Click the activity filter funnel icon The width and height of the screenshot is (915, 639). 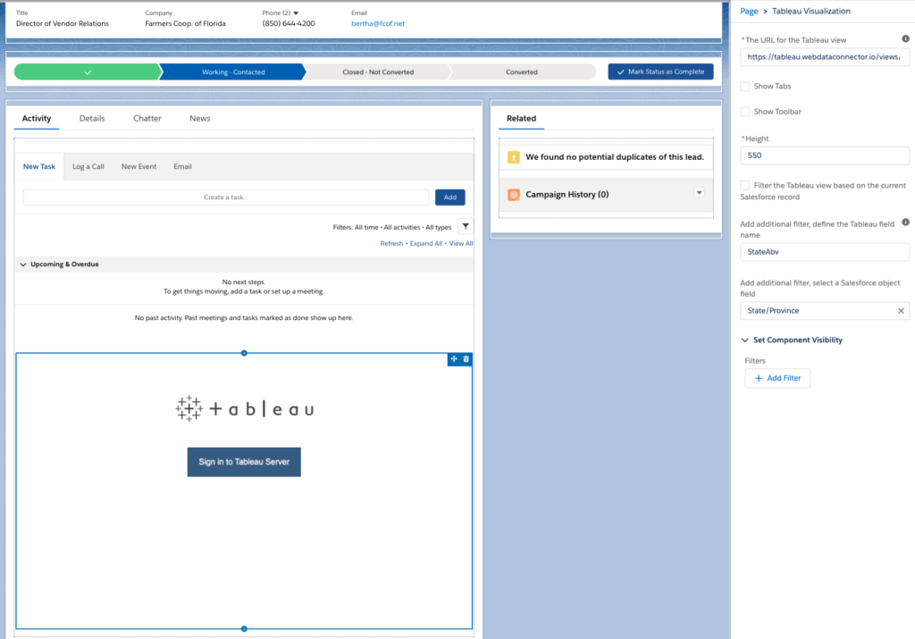point(466,227)
